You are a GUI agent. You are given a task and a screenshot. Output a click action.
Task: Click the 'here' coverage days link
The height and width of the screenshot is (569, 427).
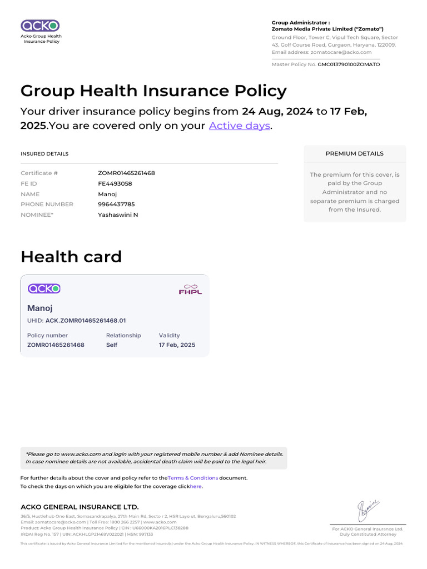(196, 486)
